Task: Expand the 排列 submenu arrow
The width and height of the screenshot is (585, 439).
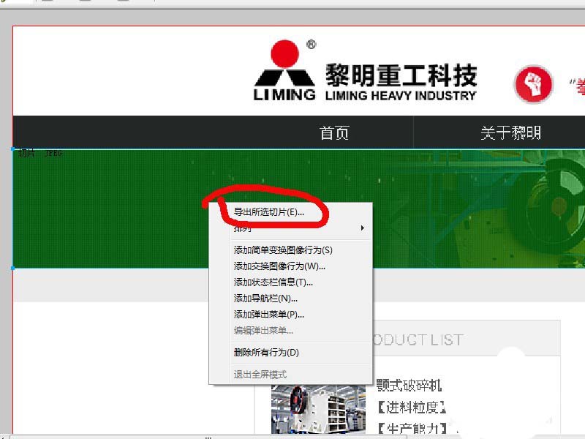Action: click(362, 228)
